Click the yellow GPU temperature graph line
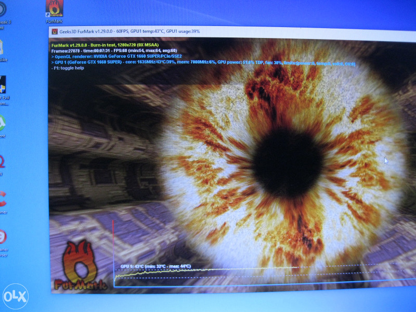This screenshot has height=312, width=416. (207, 271)
